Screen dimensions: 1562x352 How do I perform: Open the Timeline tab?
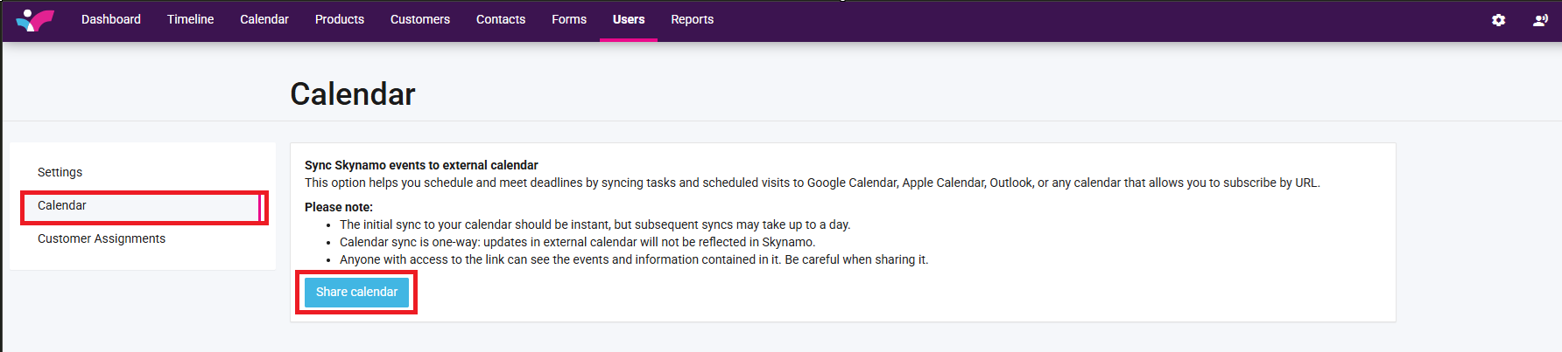(x=190, y=19)
